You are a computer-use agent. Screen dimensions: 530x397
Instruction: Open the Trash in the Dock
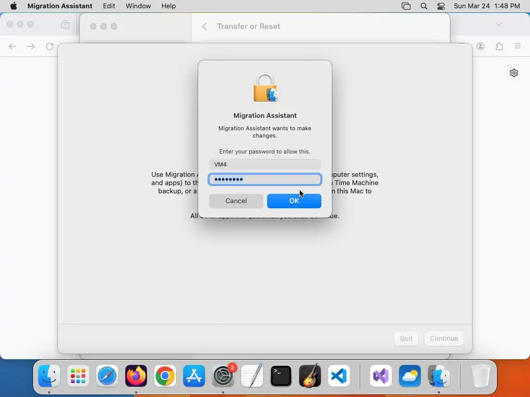(480, 376)
